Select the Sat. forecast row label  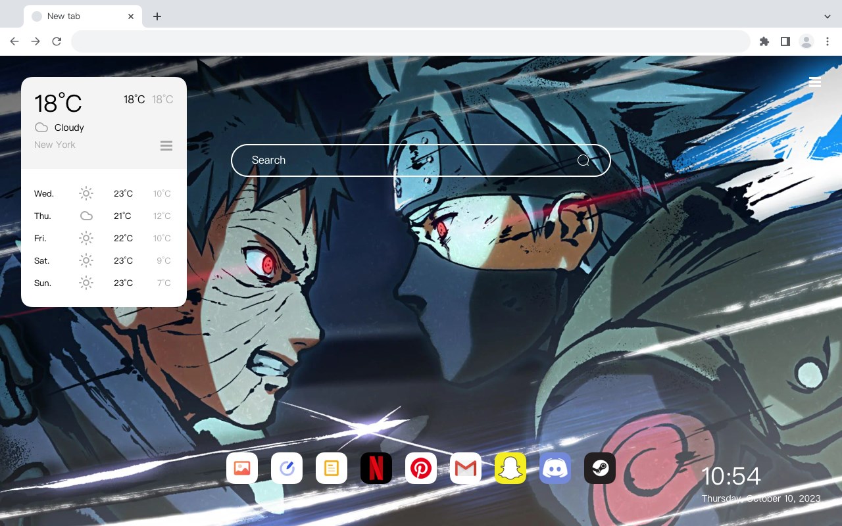click(x=42, y=260)
